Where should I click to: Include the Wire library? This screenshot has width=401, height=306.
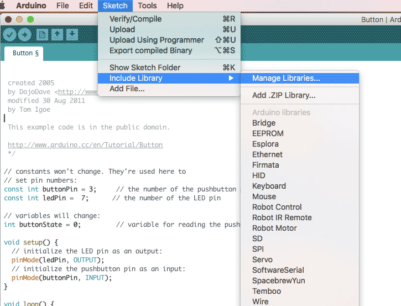[300, 301]
